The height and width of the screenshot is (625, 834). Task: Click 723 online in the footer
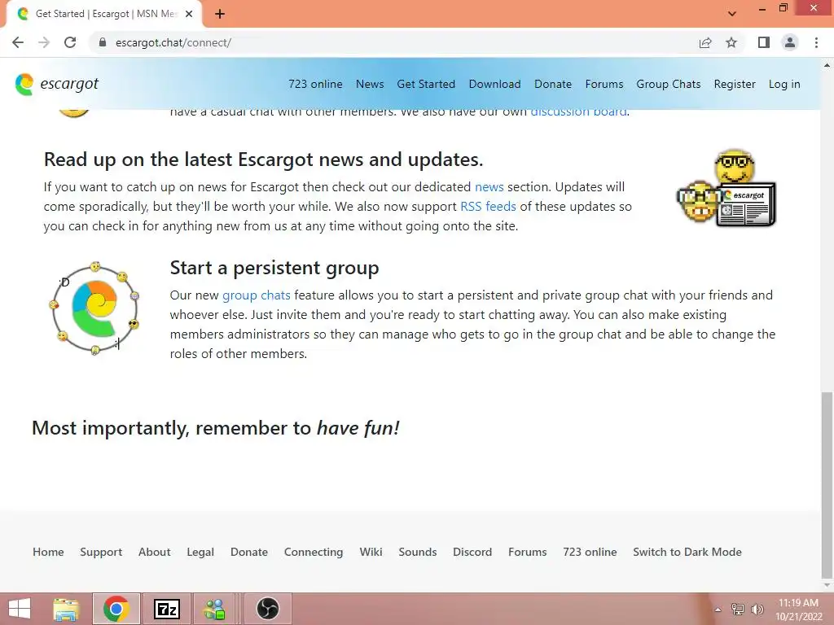coord(590,552)
